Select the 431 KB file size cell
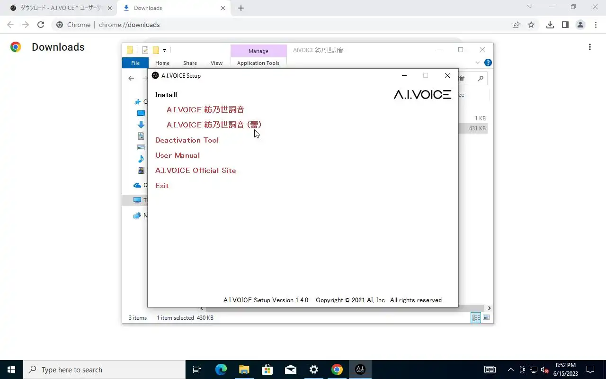606x379 pixels. [477, 128]
